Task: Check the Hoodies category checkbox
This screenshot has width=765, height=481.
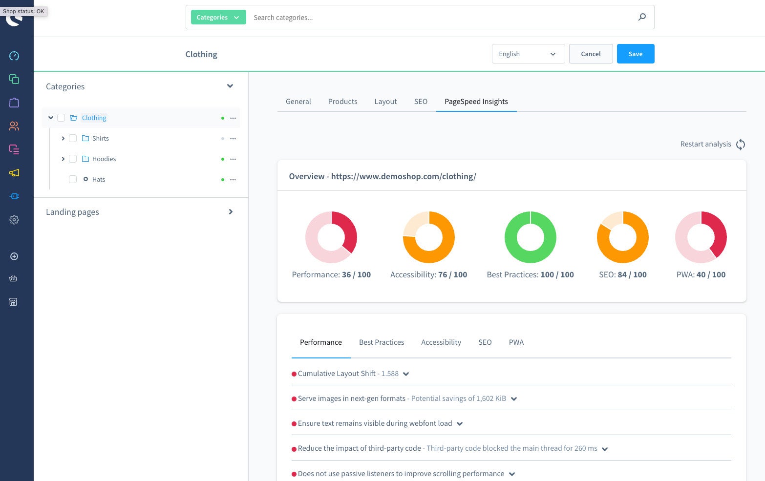Action: (73, 159)
